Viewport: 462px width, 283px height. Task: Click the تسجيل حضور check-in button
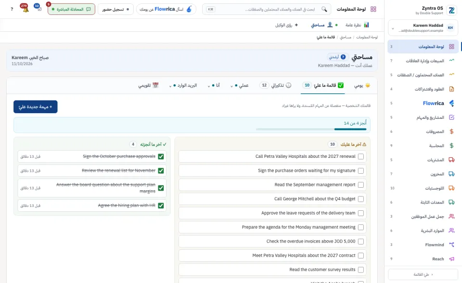(115, 9)
